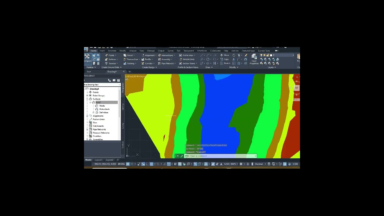This screenshot has height=216, width=384.
Task: Select the Stretch tool in Modify
Action: 225,63
